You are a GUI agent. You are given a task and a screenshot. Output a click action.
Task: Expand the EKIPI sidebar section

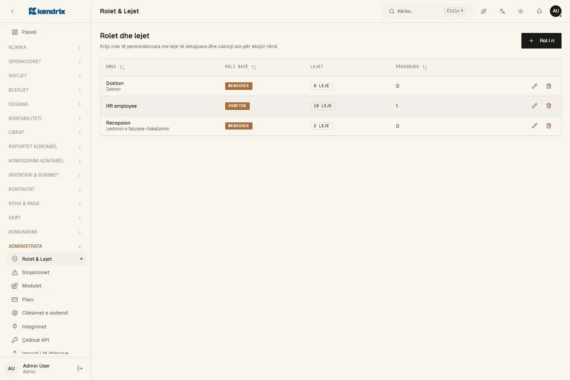(45, 218)
